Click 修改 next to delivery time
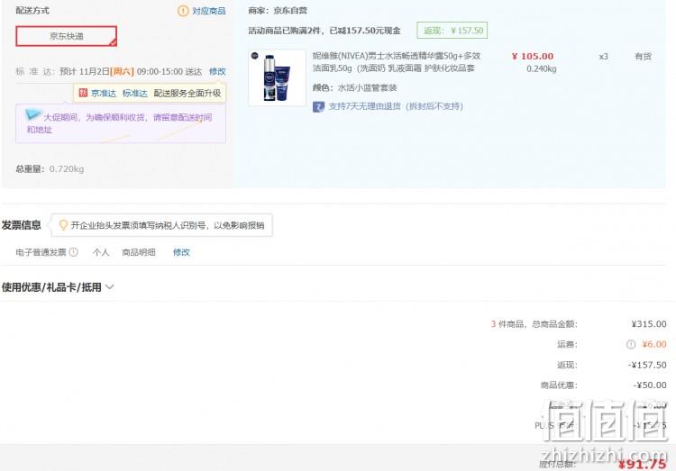Screen dimensions: 676x471 point(217,71)
